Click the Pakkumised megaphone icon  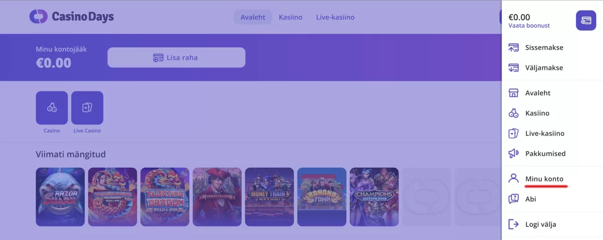pyautogui.click(x=514, y=154)
